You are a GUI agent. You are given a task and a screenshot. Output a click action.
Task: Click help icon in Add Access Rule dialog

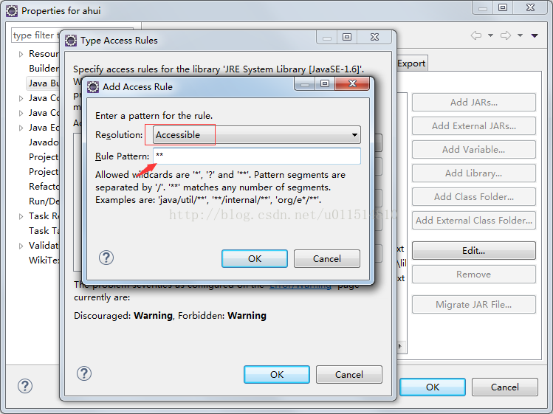(x=106, y=258)
